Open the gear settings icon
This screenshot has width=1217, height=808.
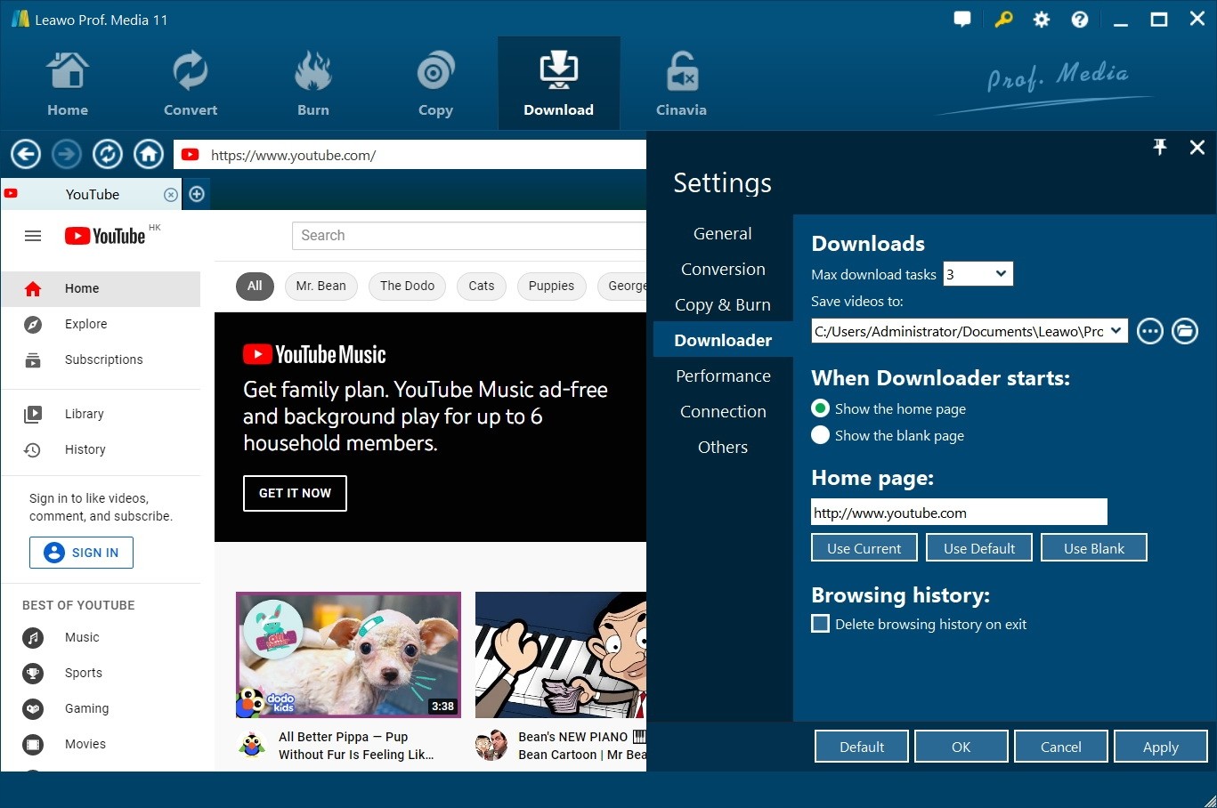click(x=1042, y=20)
